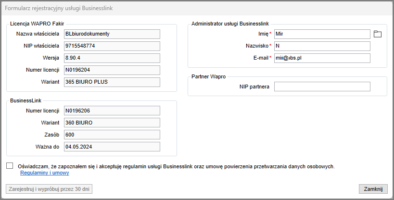Click the Zamknij button
The image size is (394, 200).
[373, 189]
